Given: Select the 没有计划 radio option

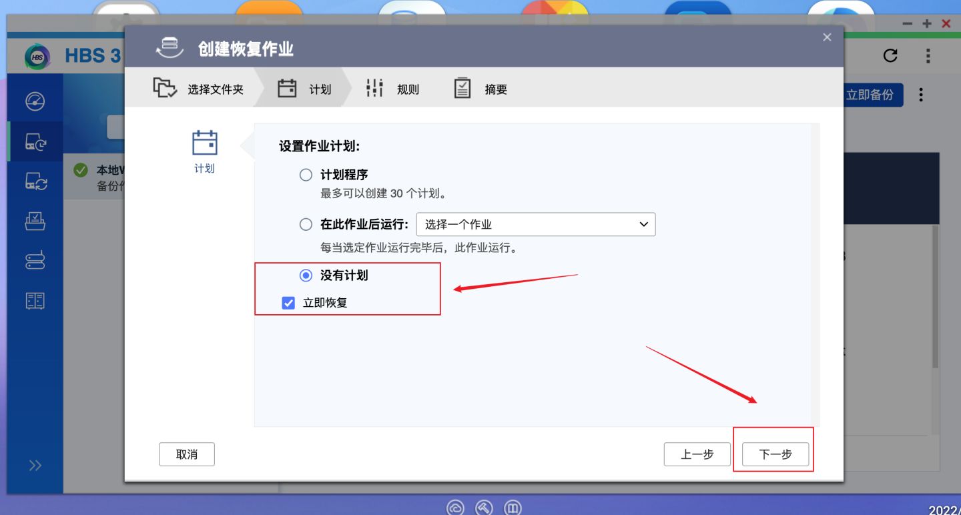Looking at the screenshot, I should tap(306, 275).
